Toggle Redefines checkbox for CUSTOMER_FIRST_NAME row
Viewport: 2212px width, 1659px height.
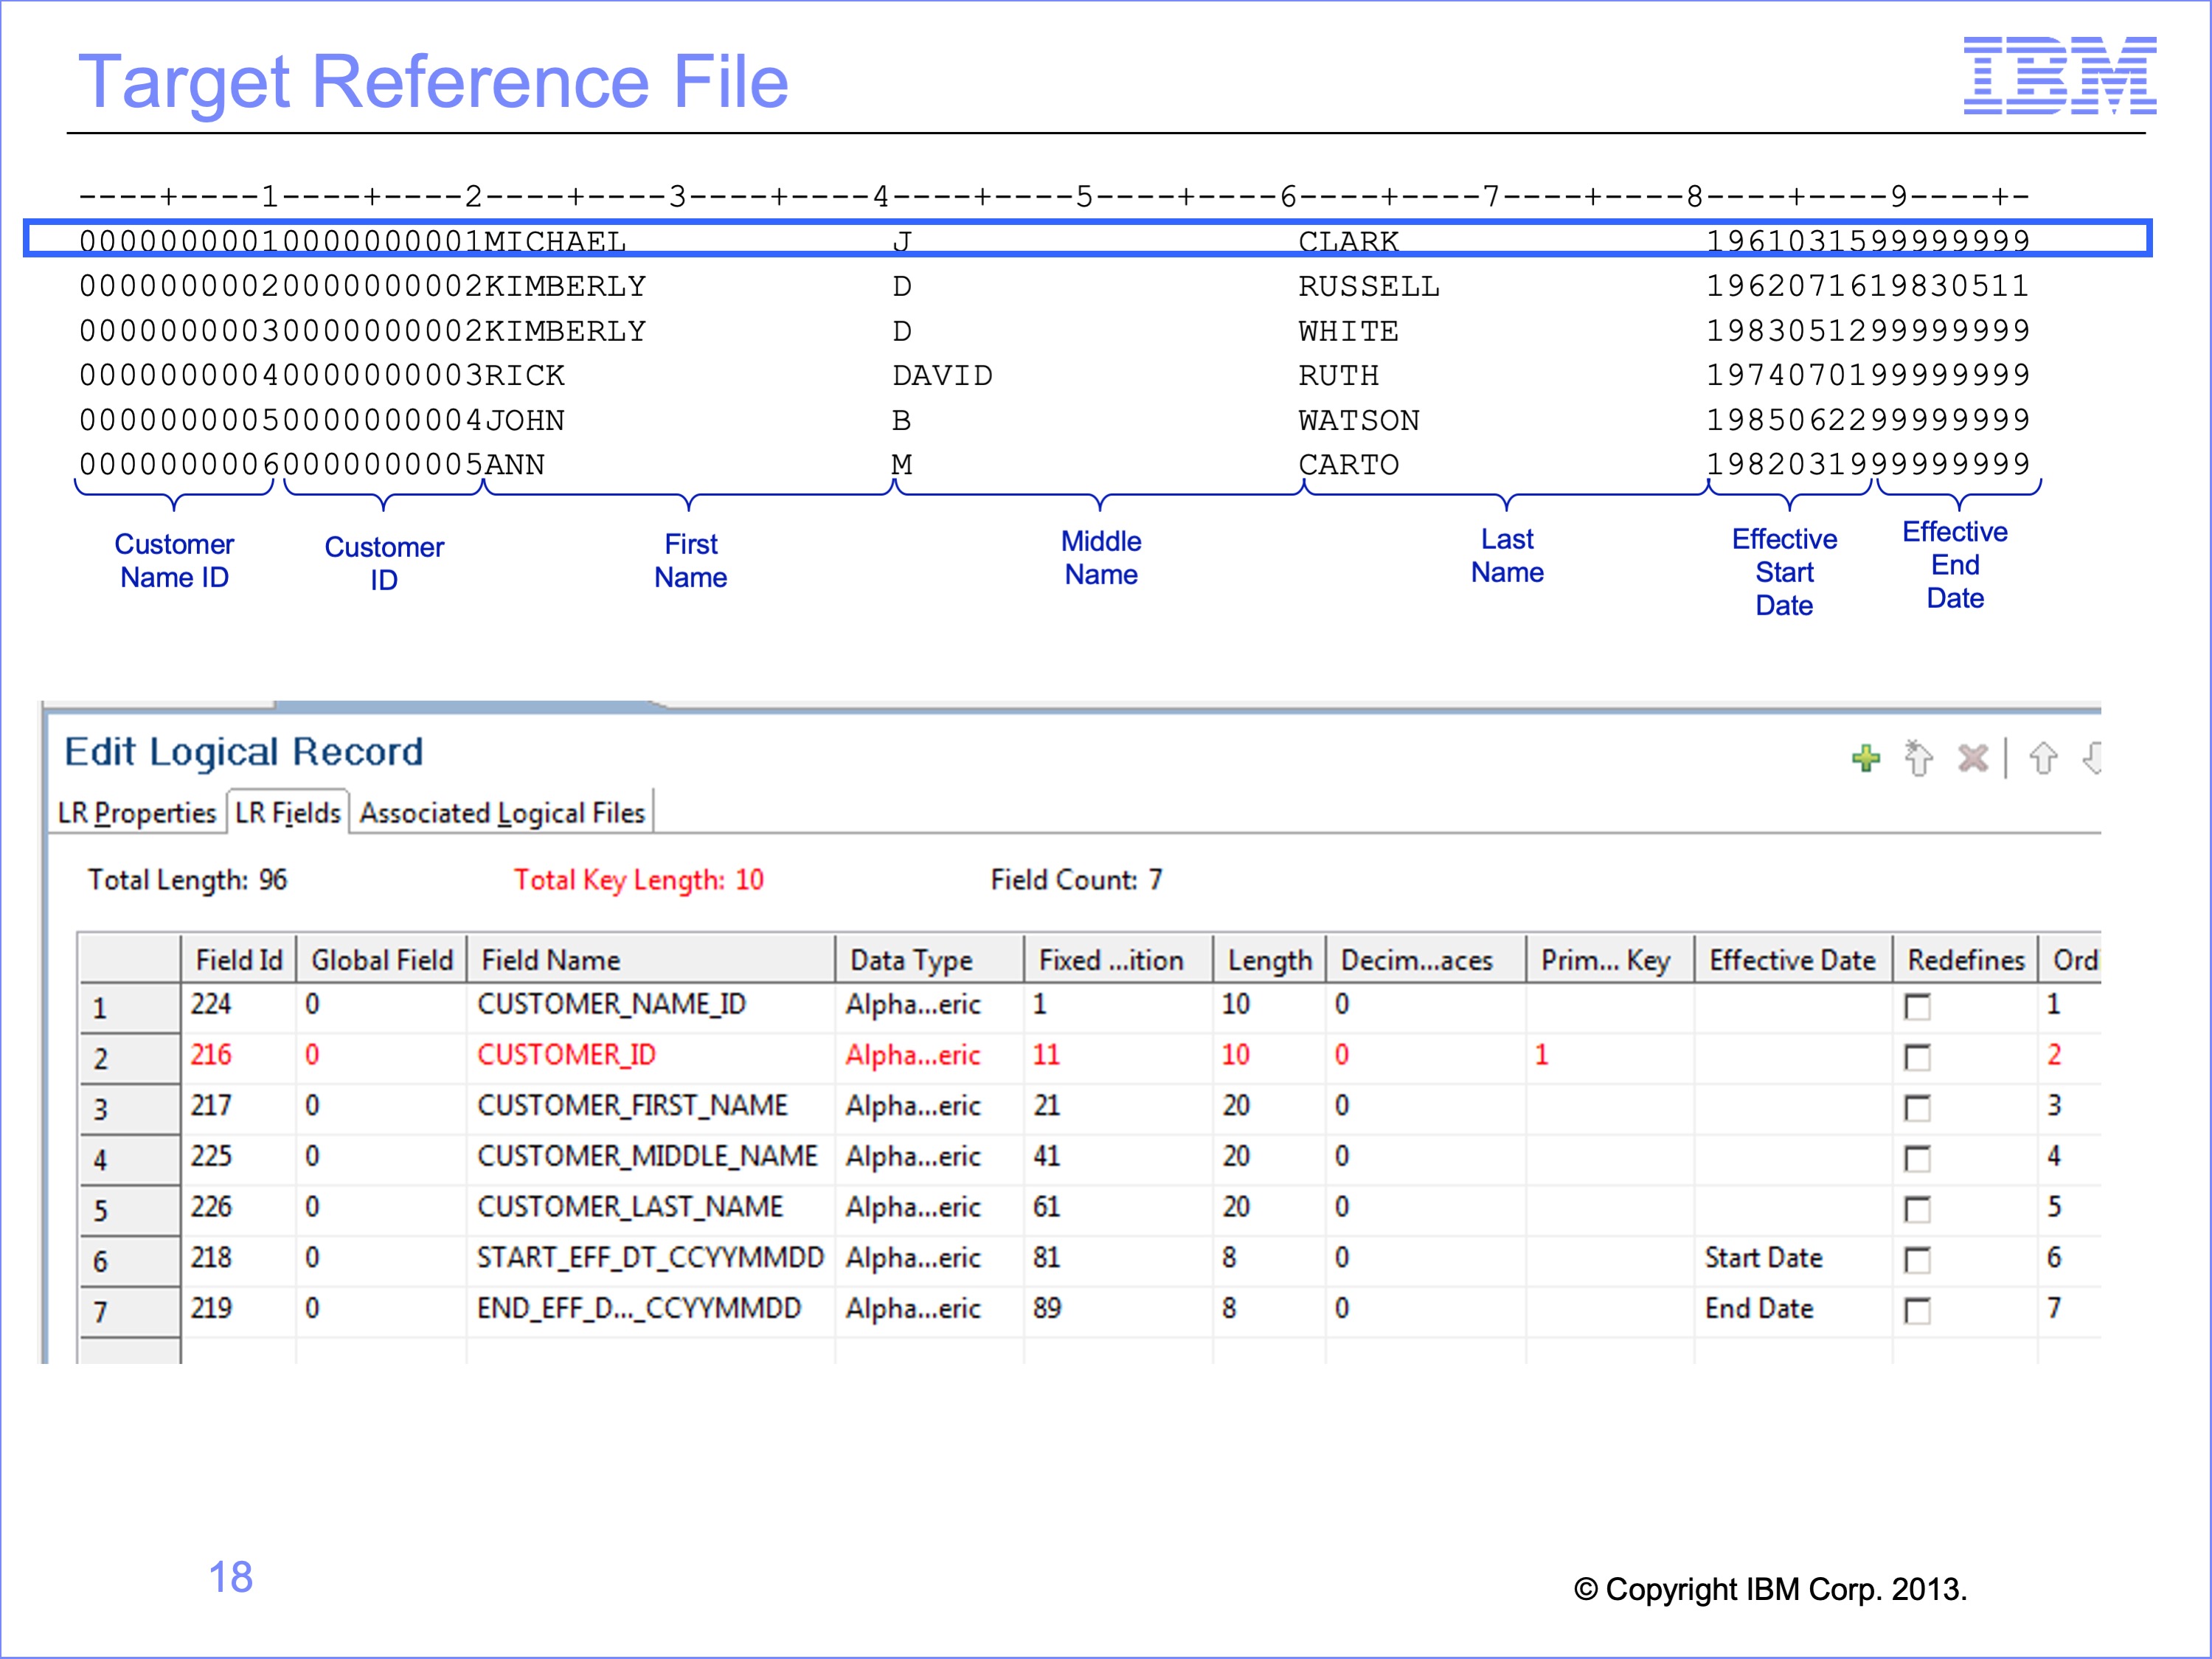click(1917, 1108)
